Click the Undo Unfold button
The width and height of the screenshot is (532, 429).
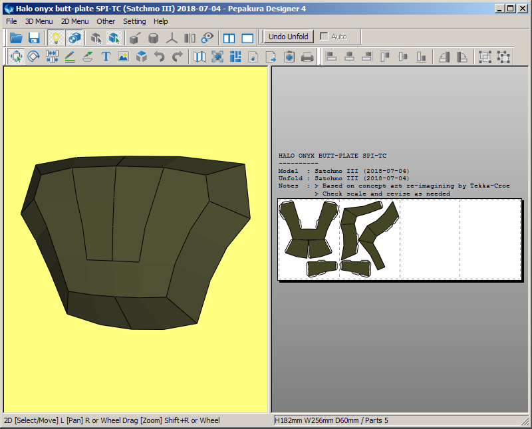pos(288,37)
